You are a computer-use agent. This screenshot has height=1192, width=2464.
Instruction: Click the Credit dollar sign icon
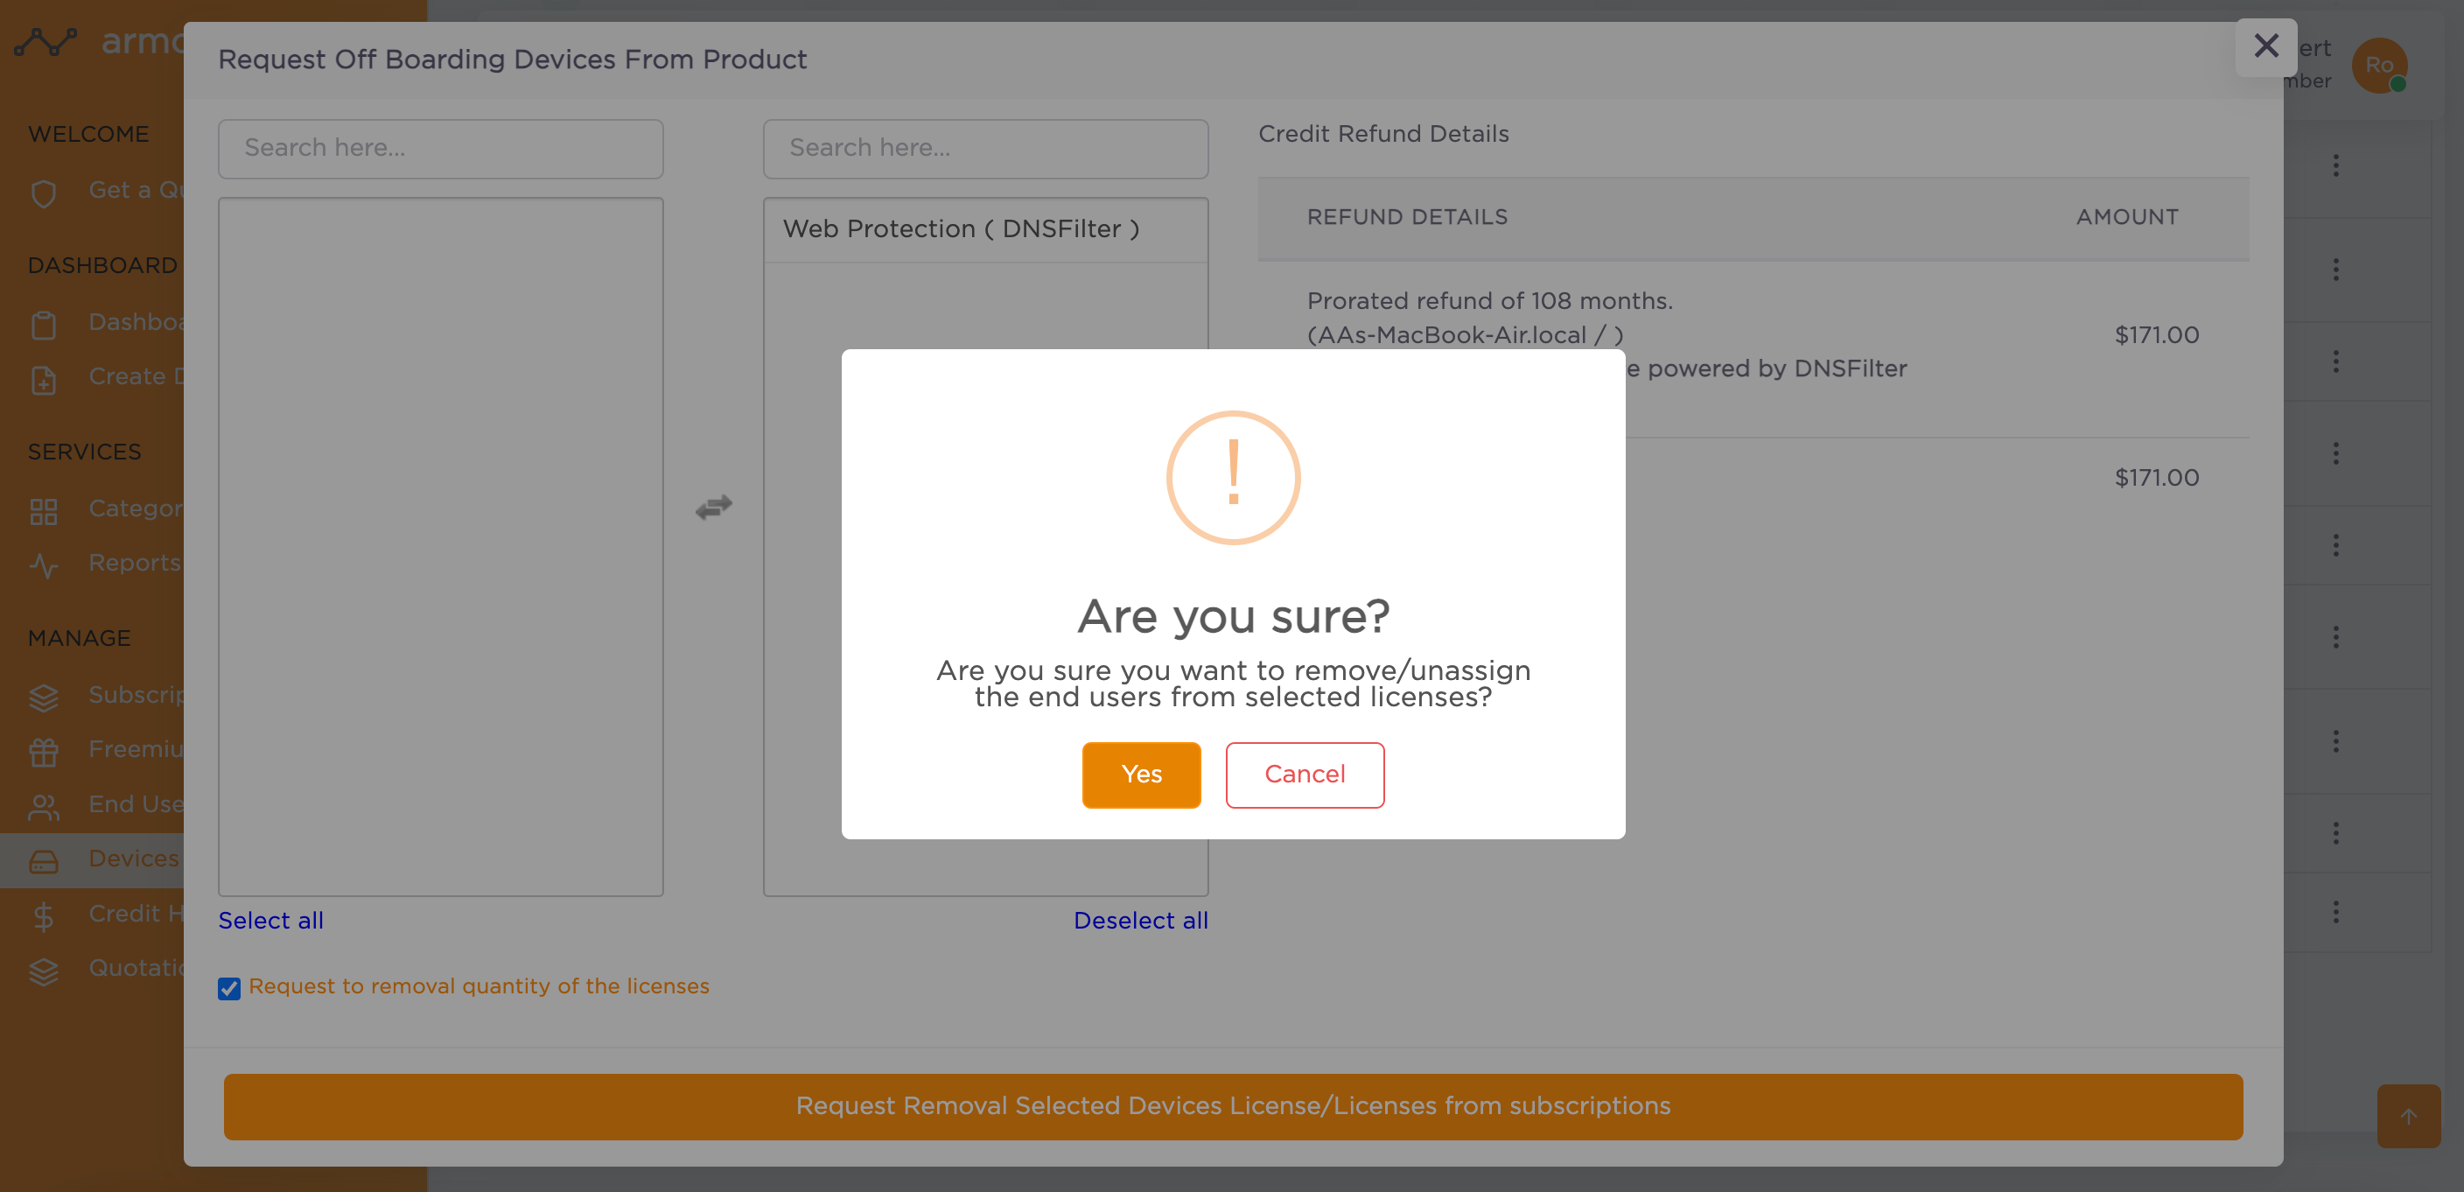point(43,915)
